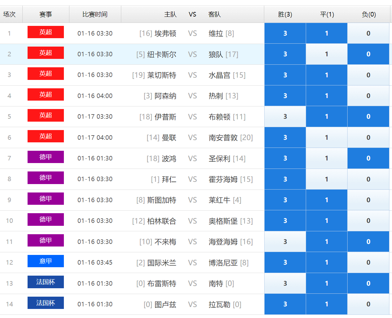The image size is (392, 318).
Task: Select away team 热刺
Action: [216, 96]
